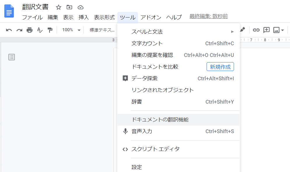Print the document
This screenshot has height=172, width=290.
click(29, 30)
